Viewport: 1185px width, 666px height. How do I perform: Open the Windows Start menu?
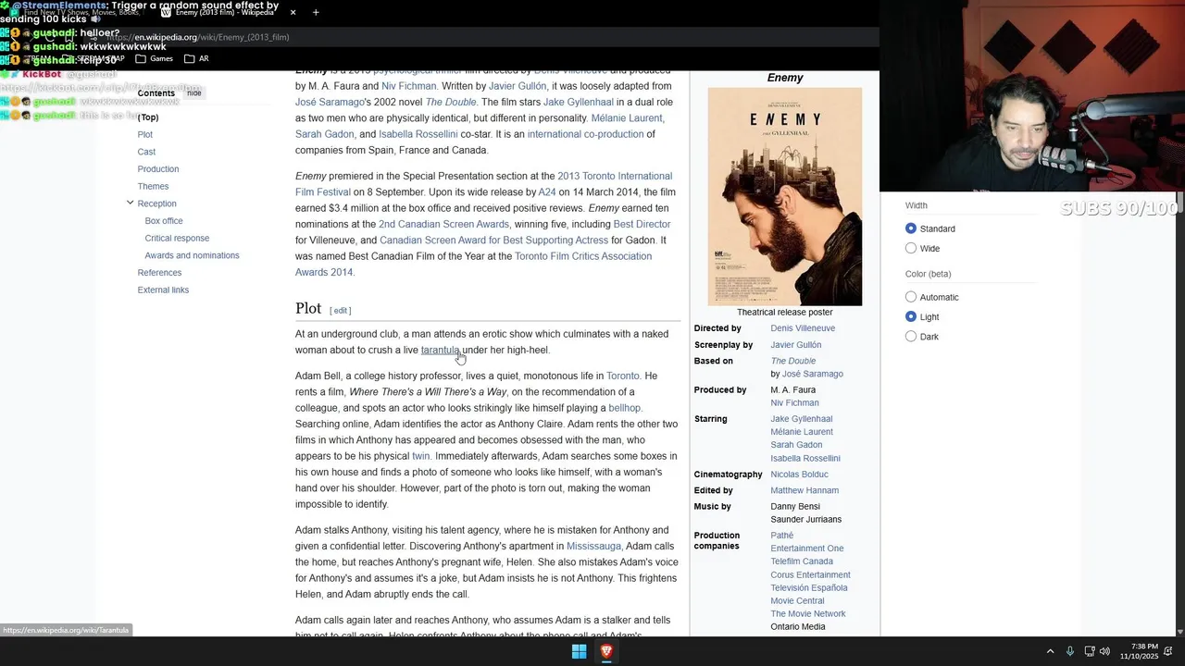[579, 652]
